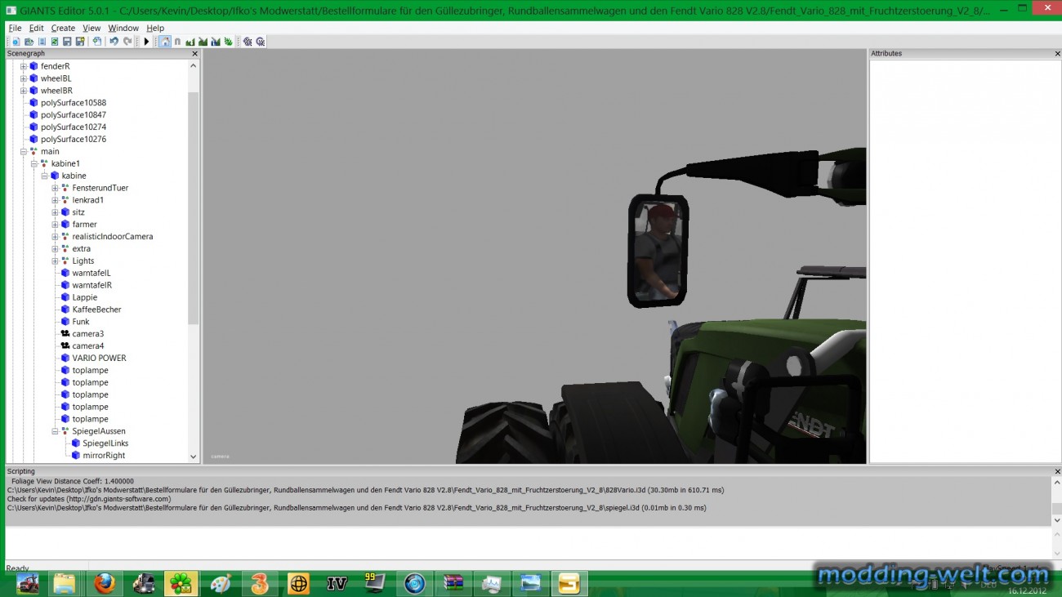Click the Redo toolbar icon
Screen dimensions: 1062x597
pyautogui.click(x=127, y=42)
